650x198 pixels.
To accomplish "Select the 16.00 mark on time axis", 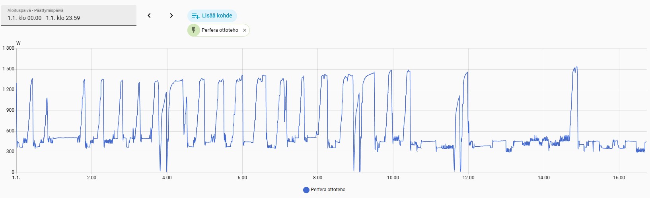I will [x=619, y=178].
